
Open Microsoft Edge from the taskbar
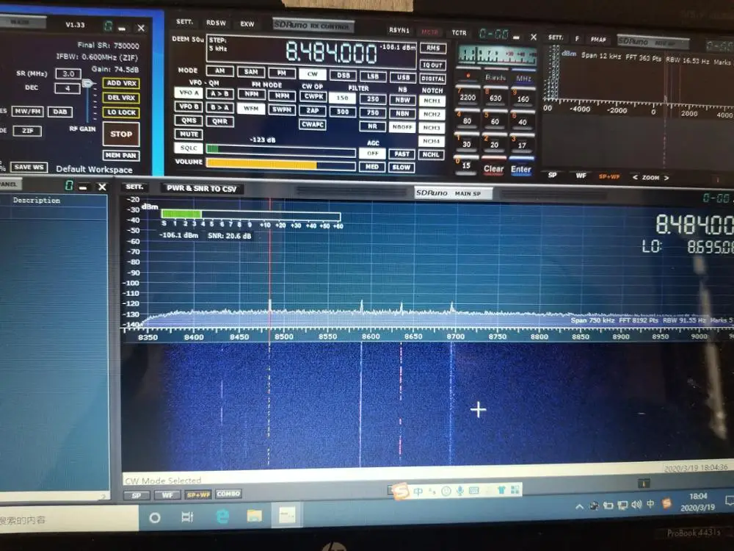pyautogui.click(x=222, y=516)
